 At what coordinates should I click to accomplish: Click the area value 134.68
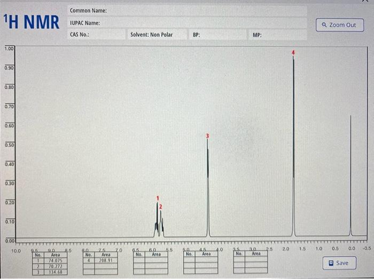click(x=56, y=272)
